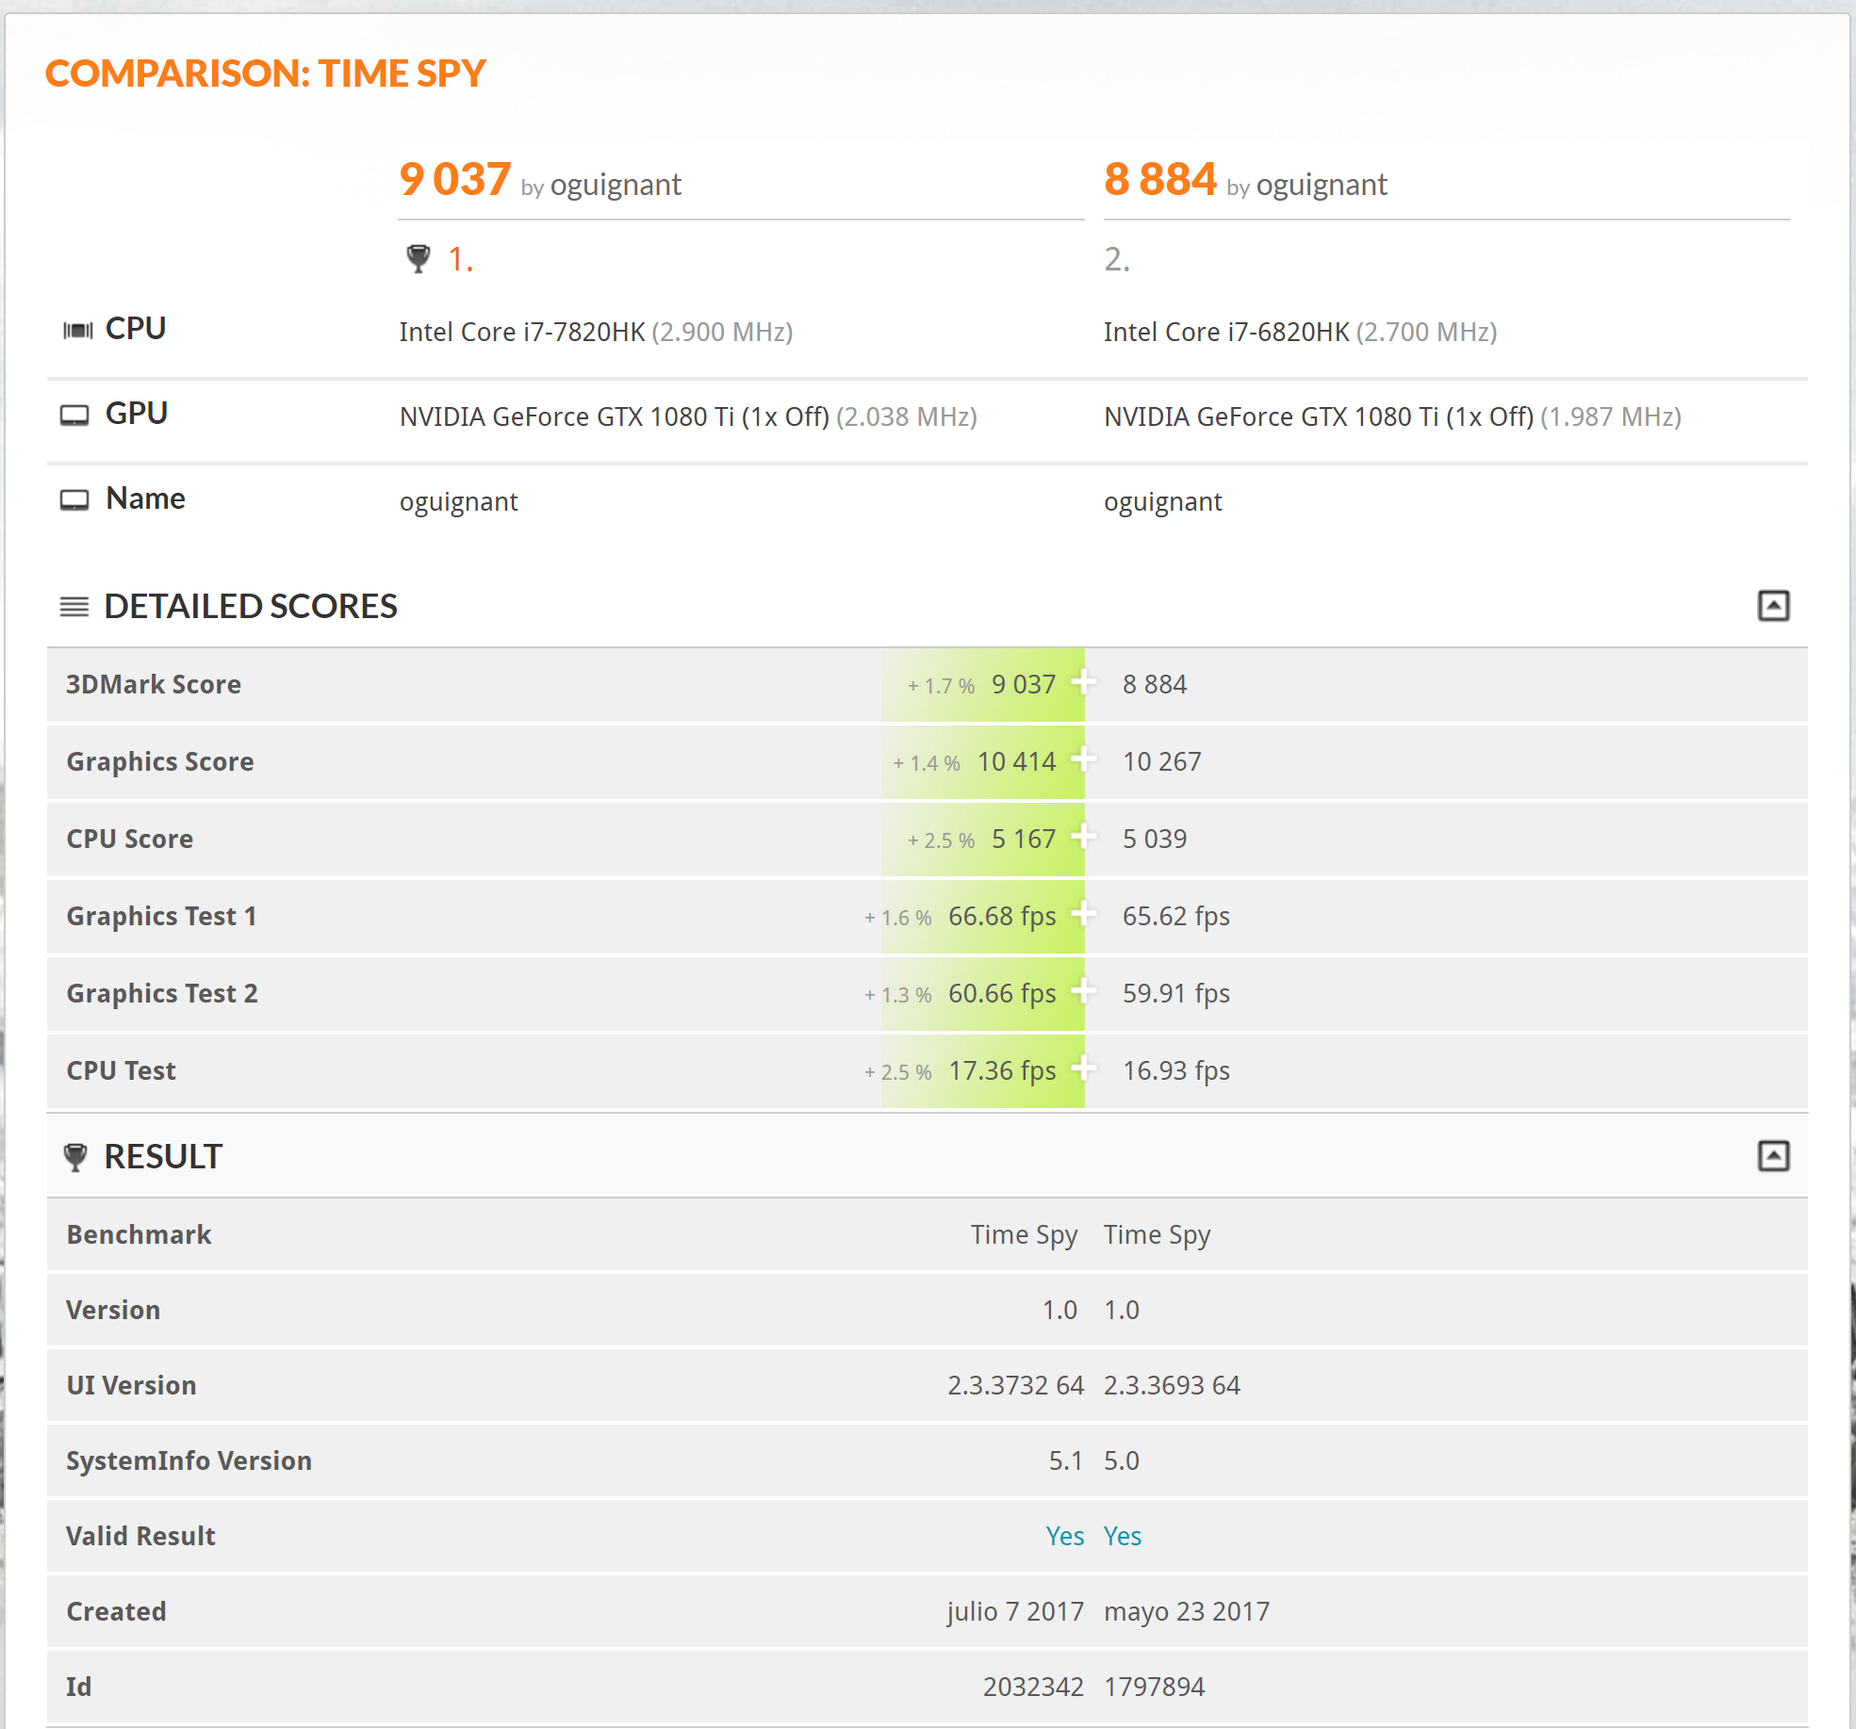
Task: Click the name oguignant under score 9 037
Action: [x=458, y=501]
